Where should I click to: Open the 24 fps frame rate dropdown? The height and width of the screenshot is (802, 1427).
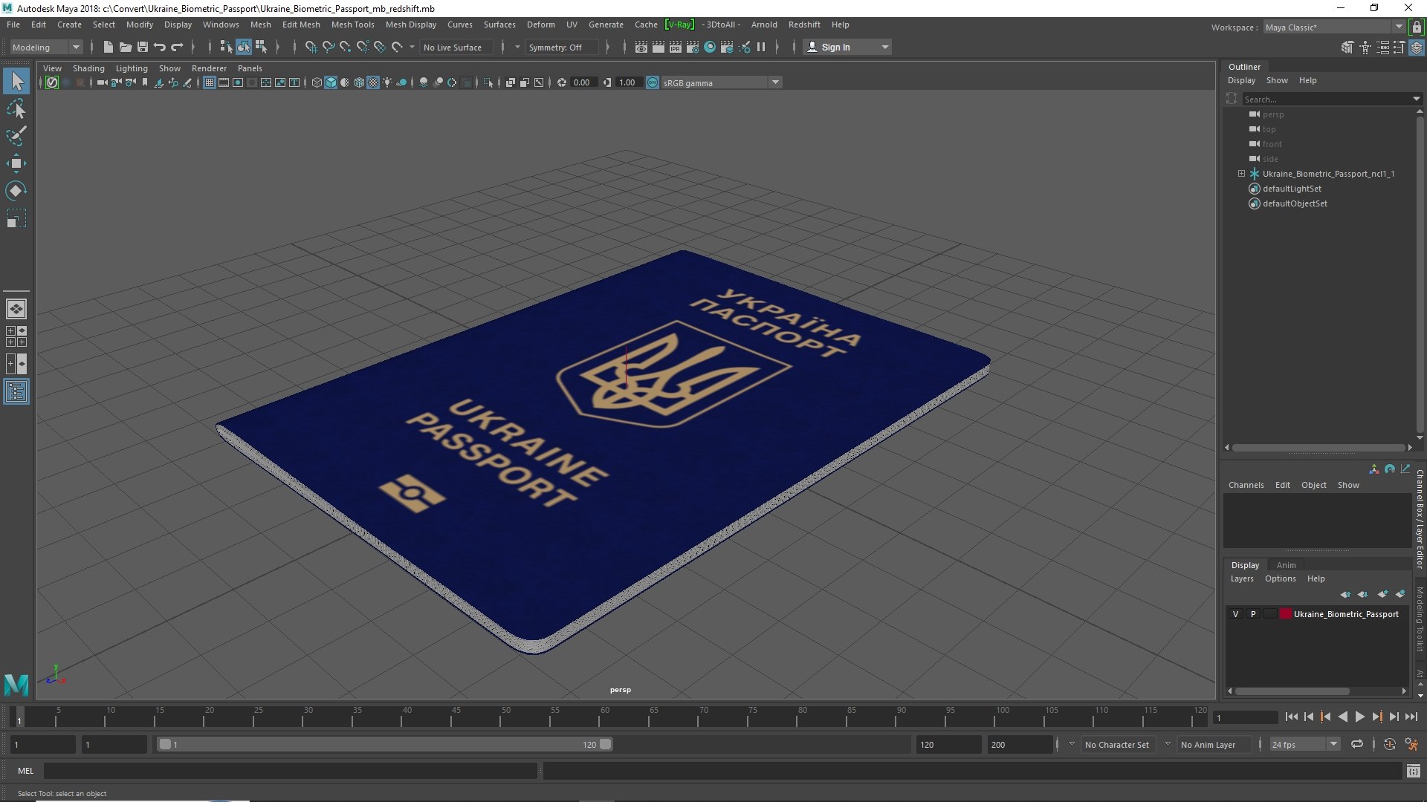(x=1304, y=744)
